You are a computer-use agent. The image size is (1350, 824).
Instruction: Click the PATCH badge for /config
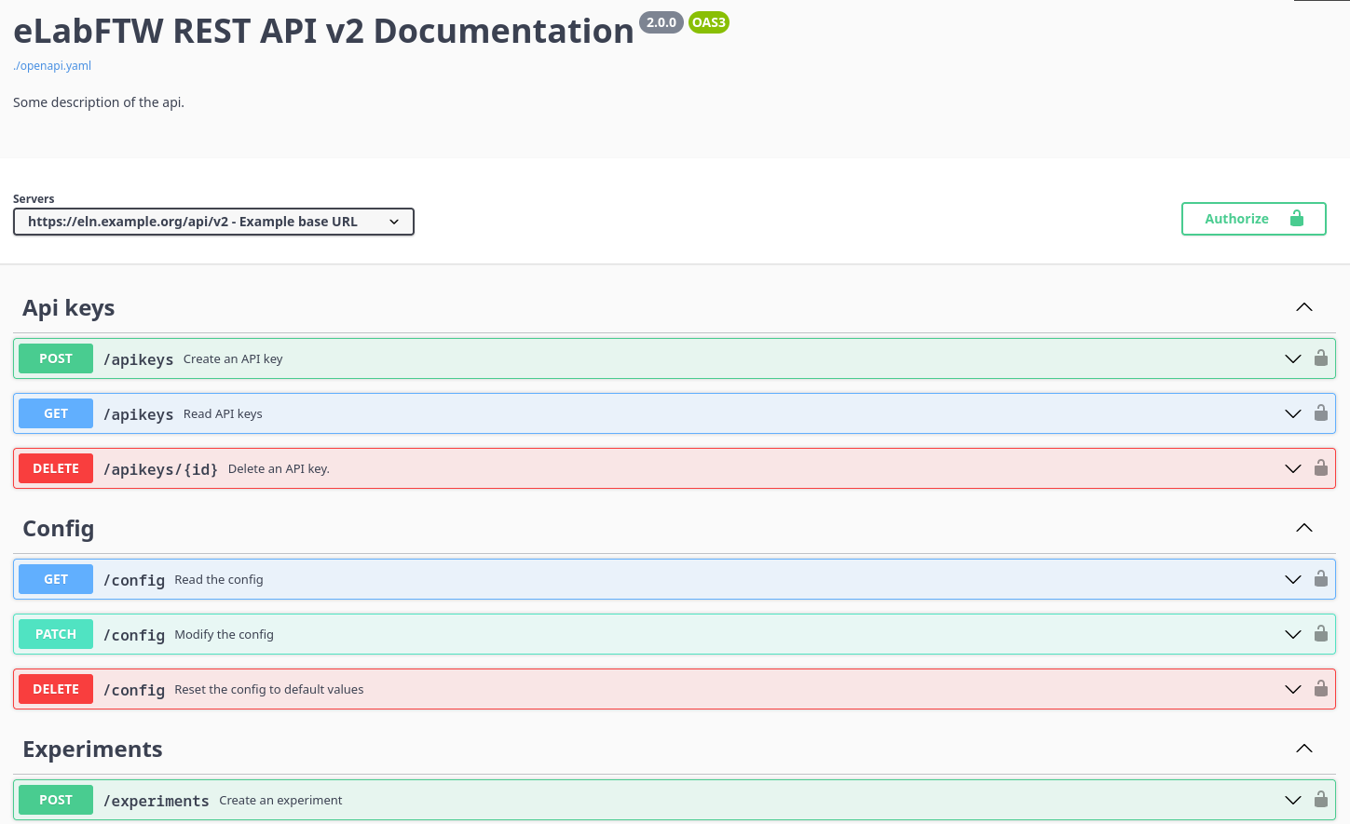click(x=56, y=634)
